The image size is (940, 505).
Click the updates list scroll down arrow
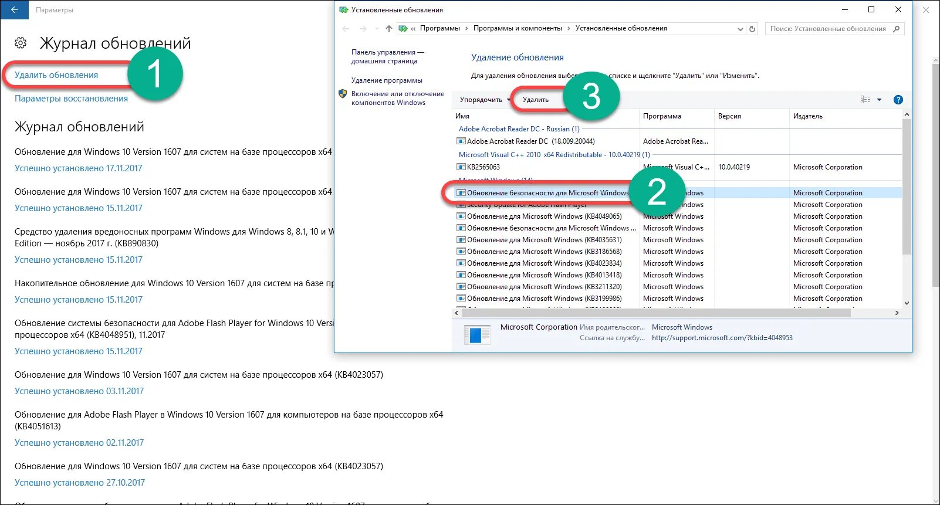click(907, 303)
